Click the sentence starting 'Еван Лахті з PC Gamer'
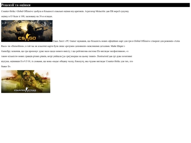This screenshot has width=191, height=143. pos(116,41)
